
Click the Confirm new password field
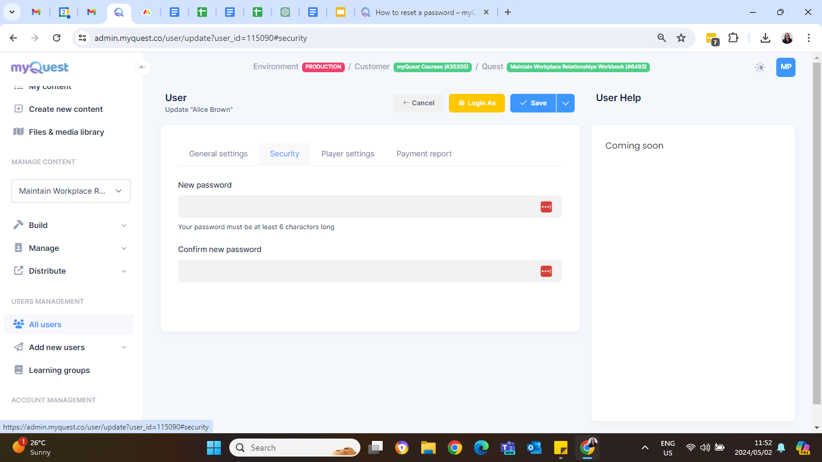tap(355, 271)
